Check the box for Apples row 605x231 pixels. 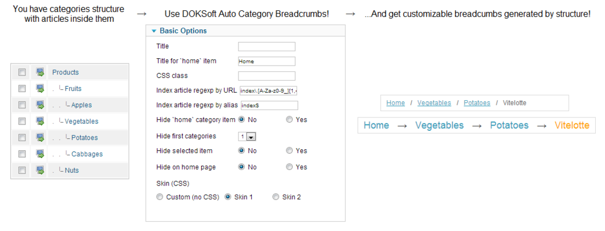pyautogui.click(x=22, y=105)
